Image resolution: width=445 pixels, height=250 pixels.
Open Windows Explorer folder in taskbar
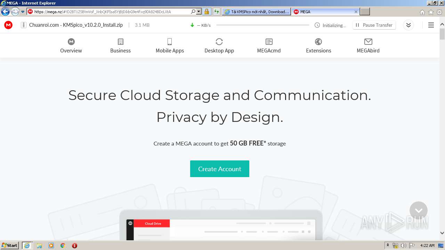pyautogui.click(x=39, y=245)
